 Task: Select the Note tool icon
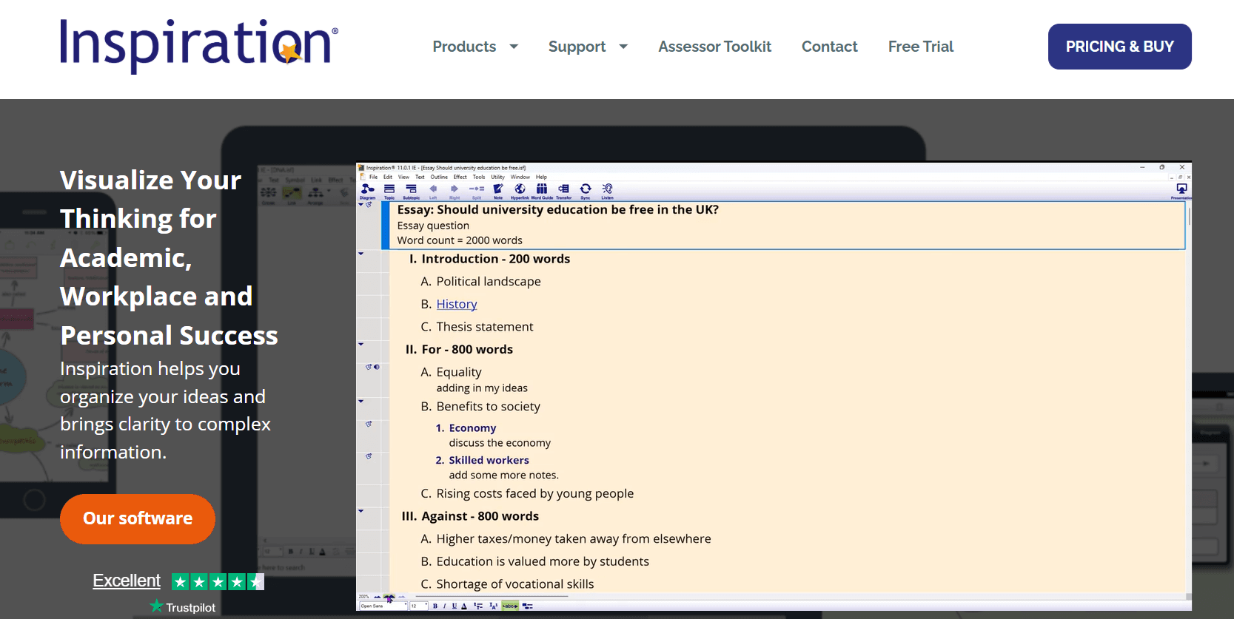(498, 189)
